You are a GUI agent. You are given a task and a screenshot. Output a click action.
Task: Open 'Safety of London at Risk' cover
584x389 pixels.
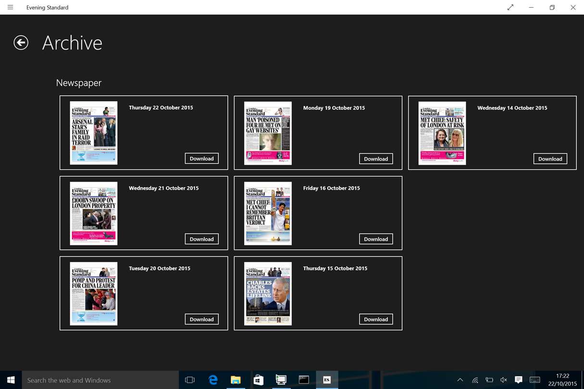[442, 133]
